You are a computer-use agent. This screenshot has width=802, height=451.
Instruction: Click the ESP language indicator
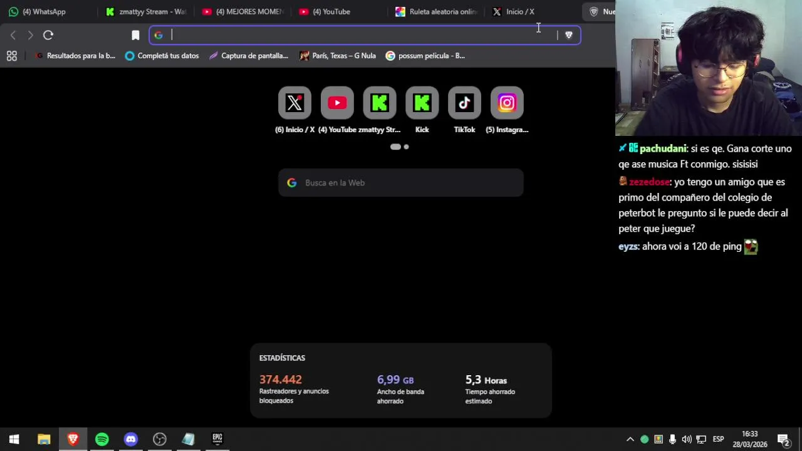point(719,439)
